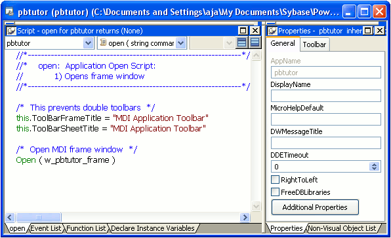Click the script horizontal scrollbar left arrow
The width and height of the screenshot is (391, 238).
[10, 217]
